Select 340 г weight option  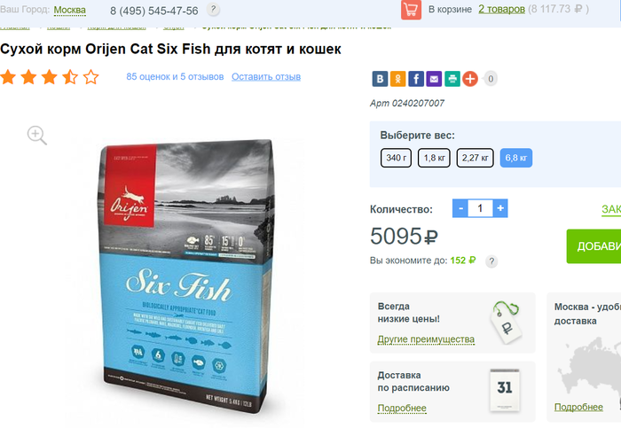coord(396,158)
